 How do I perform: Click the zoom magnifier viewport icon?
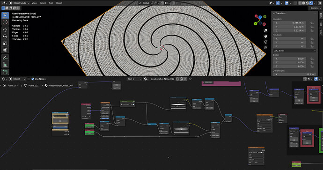point(265,30)
